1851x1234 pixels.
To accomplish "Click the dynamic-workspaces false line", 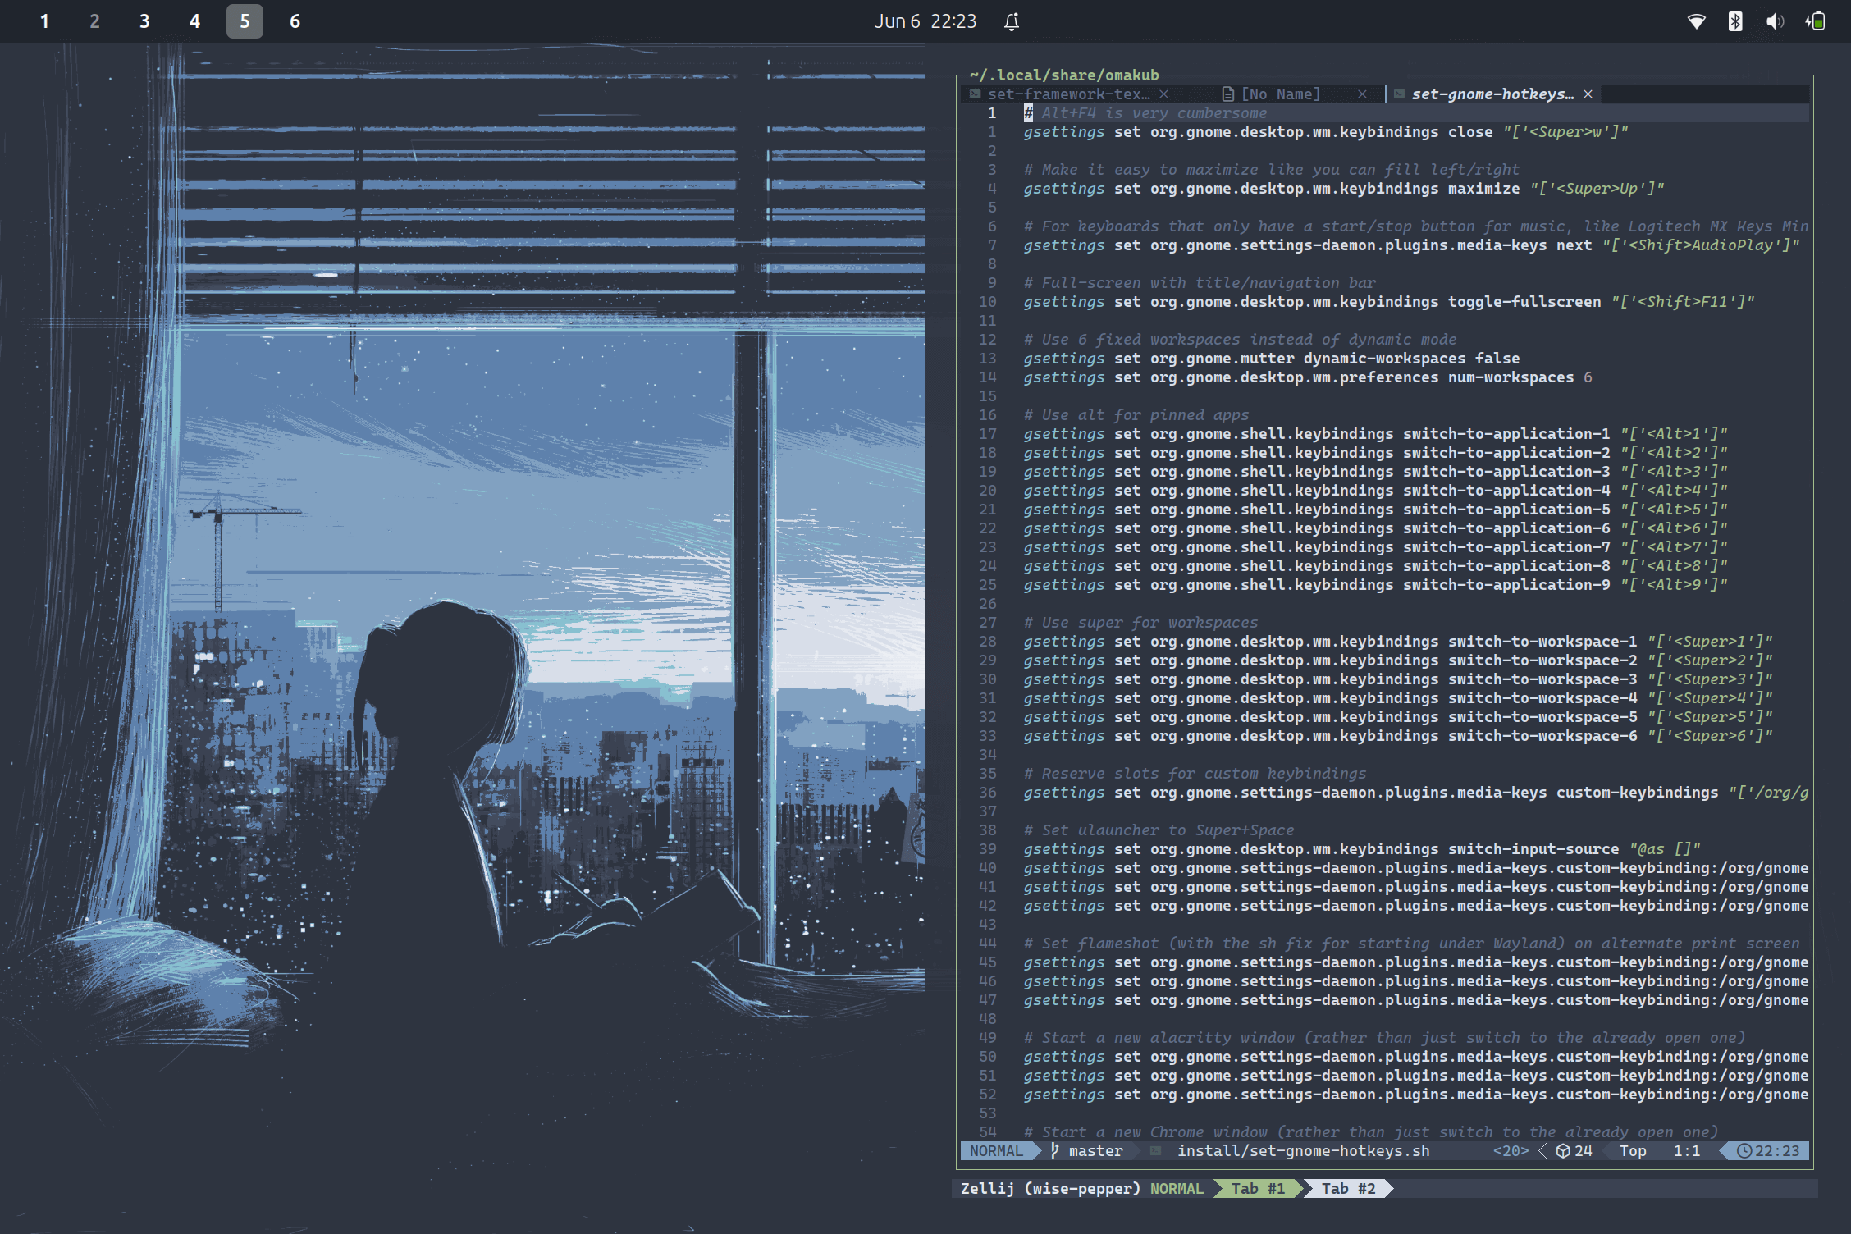I will [x=1271, y=359].
